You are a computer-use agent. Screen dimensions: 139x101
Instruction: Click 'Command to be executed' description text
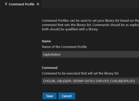80,73
